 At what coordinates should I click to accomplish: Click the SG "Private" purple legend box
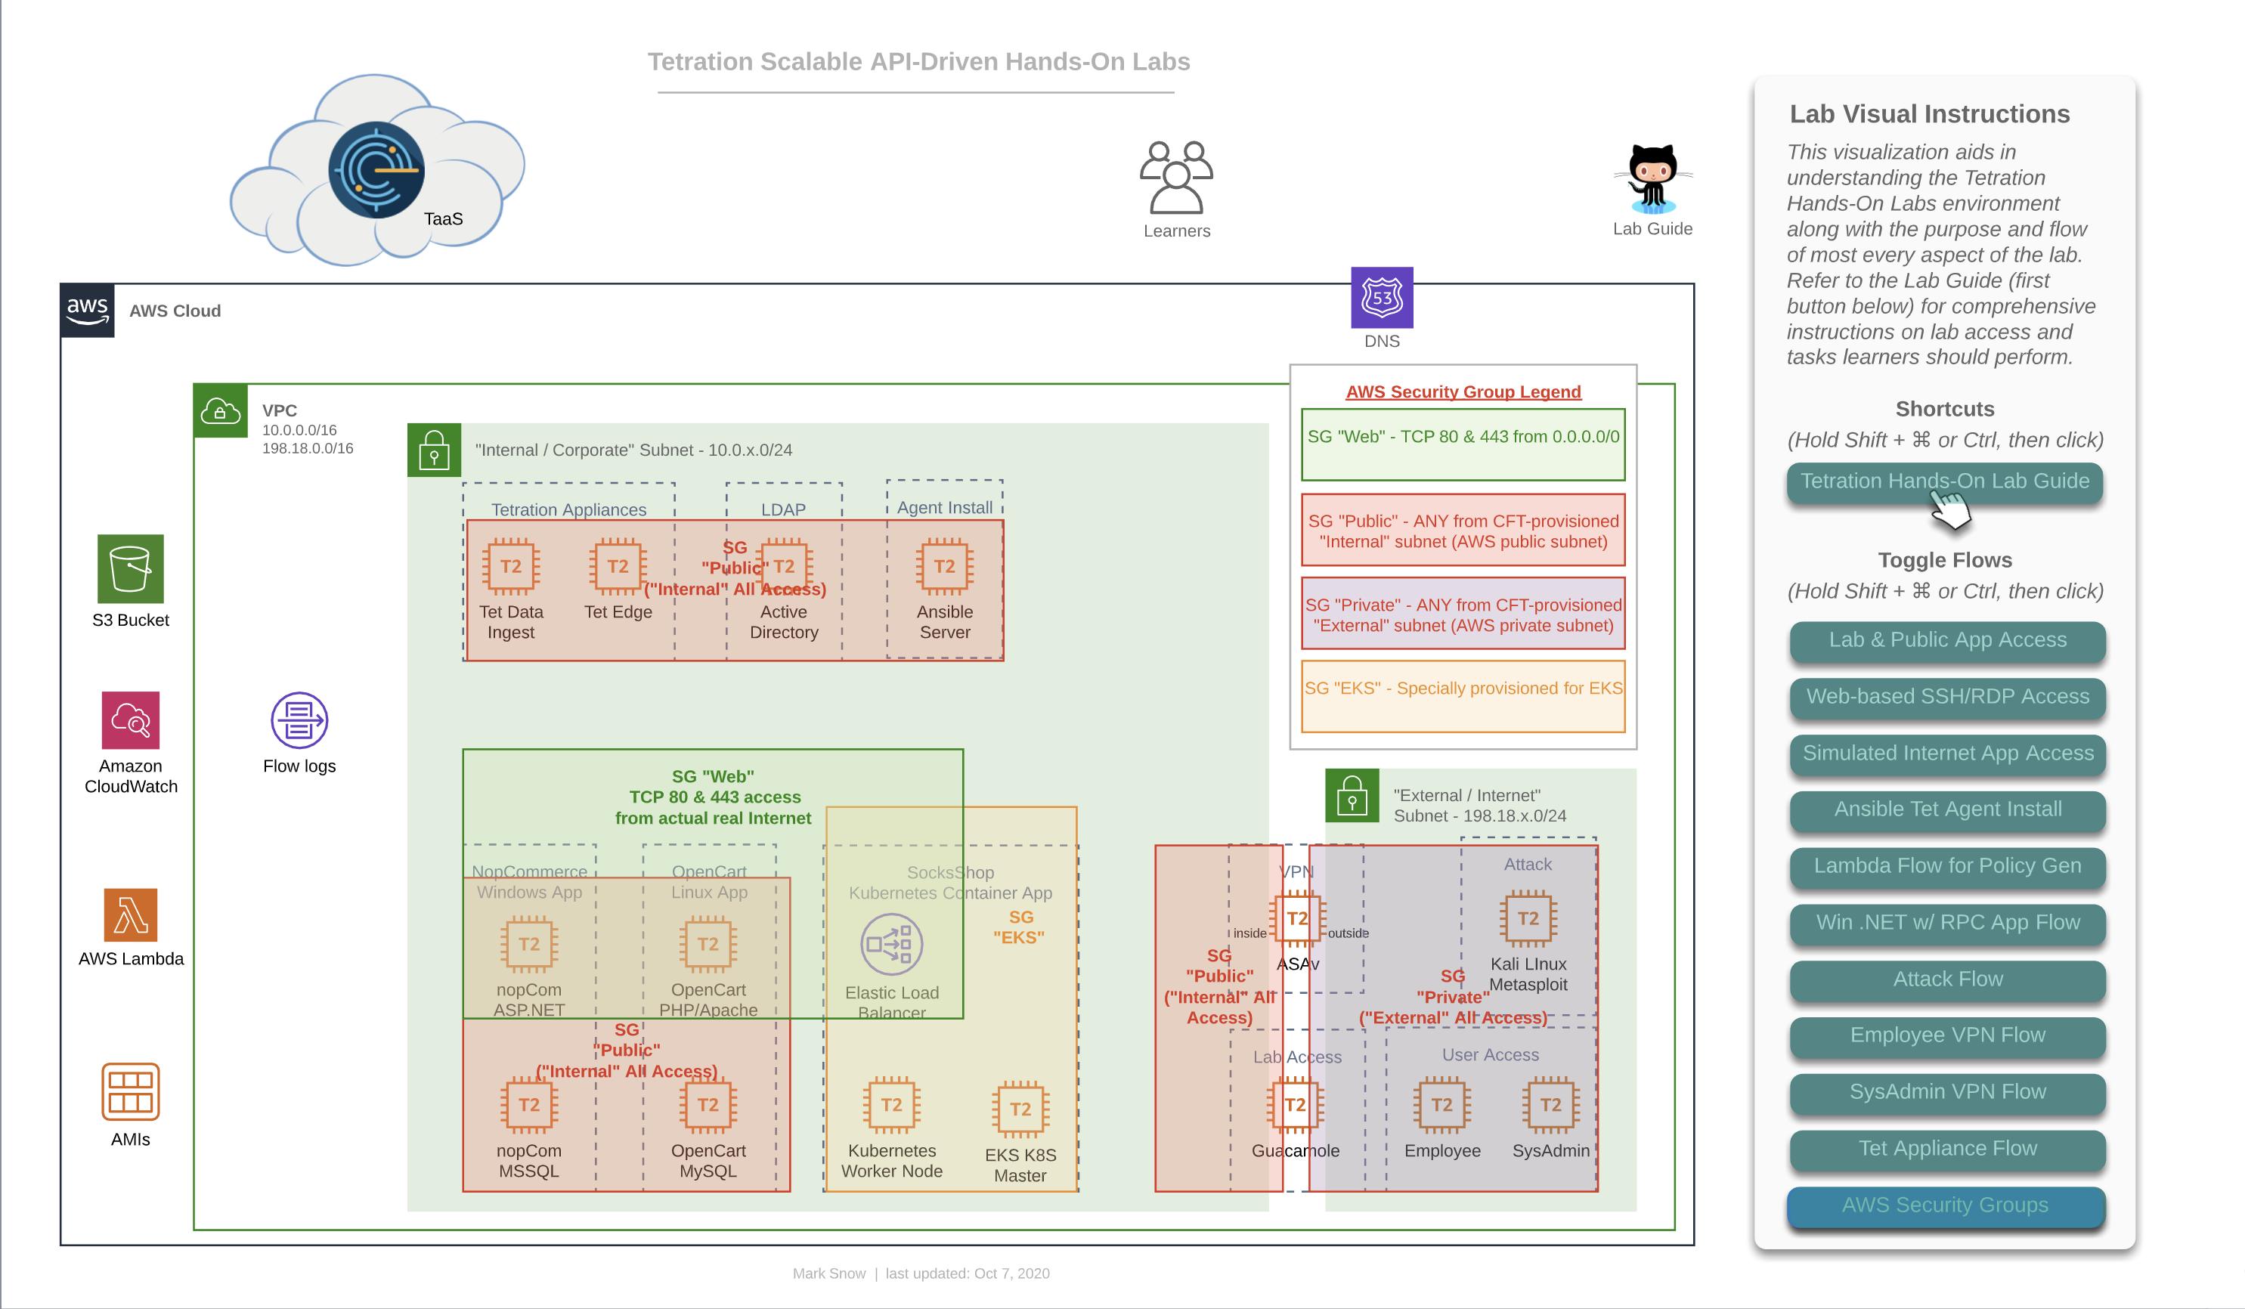click(x=1463, y=614)
